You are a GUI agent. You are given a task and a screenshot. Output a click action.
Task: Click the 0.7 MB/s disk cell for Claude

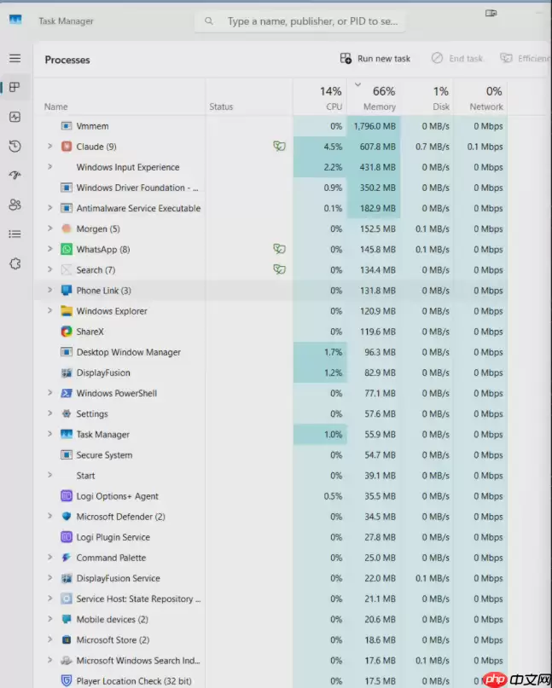(427, 147)
